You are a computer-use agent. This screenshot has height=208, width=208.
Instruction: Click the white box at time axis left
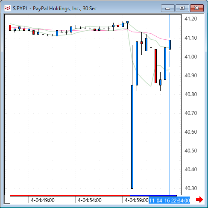click(7, 199)
